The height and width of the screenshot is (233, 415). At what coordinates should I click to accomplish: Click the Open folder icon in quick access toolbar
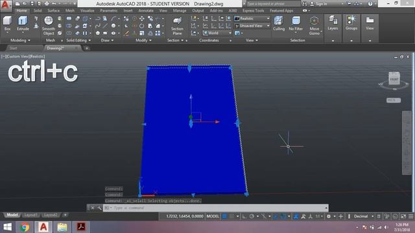click(25, 4)
